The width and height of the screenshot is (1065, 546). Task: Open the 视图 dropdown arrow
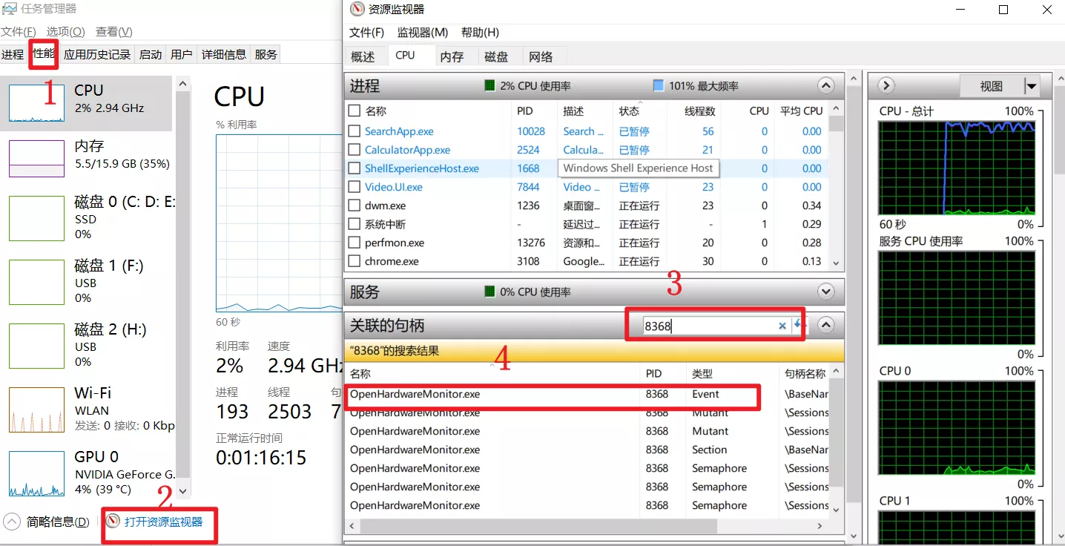(1031, 86)
